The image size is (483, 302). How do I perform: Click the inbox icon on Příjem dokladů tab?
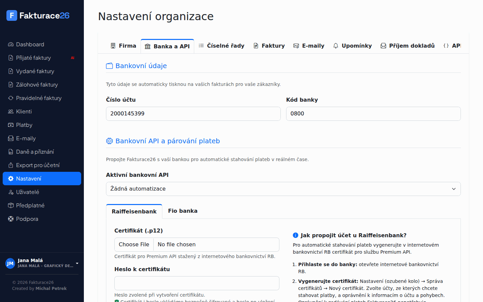(x=383, y=46)
